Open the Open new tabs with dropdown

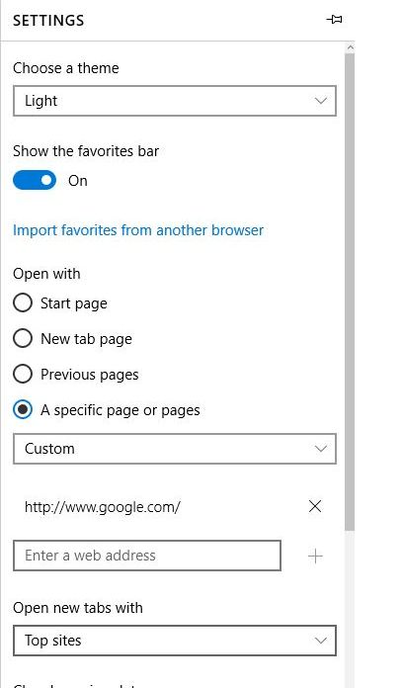pyautogui.click(x=175, y=641)
